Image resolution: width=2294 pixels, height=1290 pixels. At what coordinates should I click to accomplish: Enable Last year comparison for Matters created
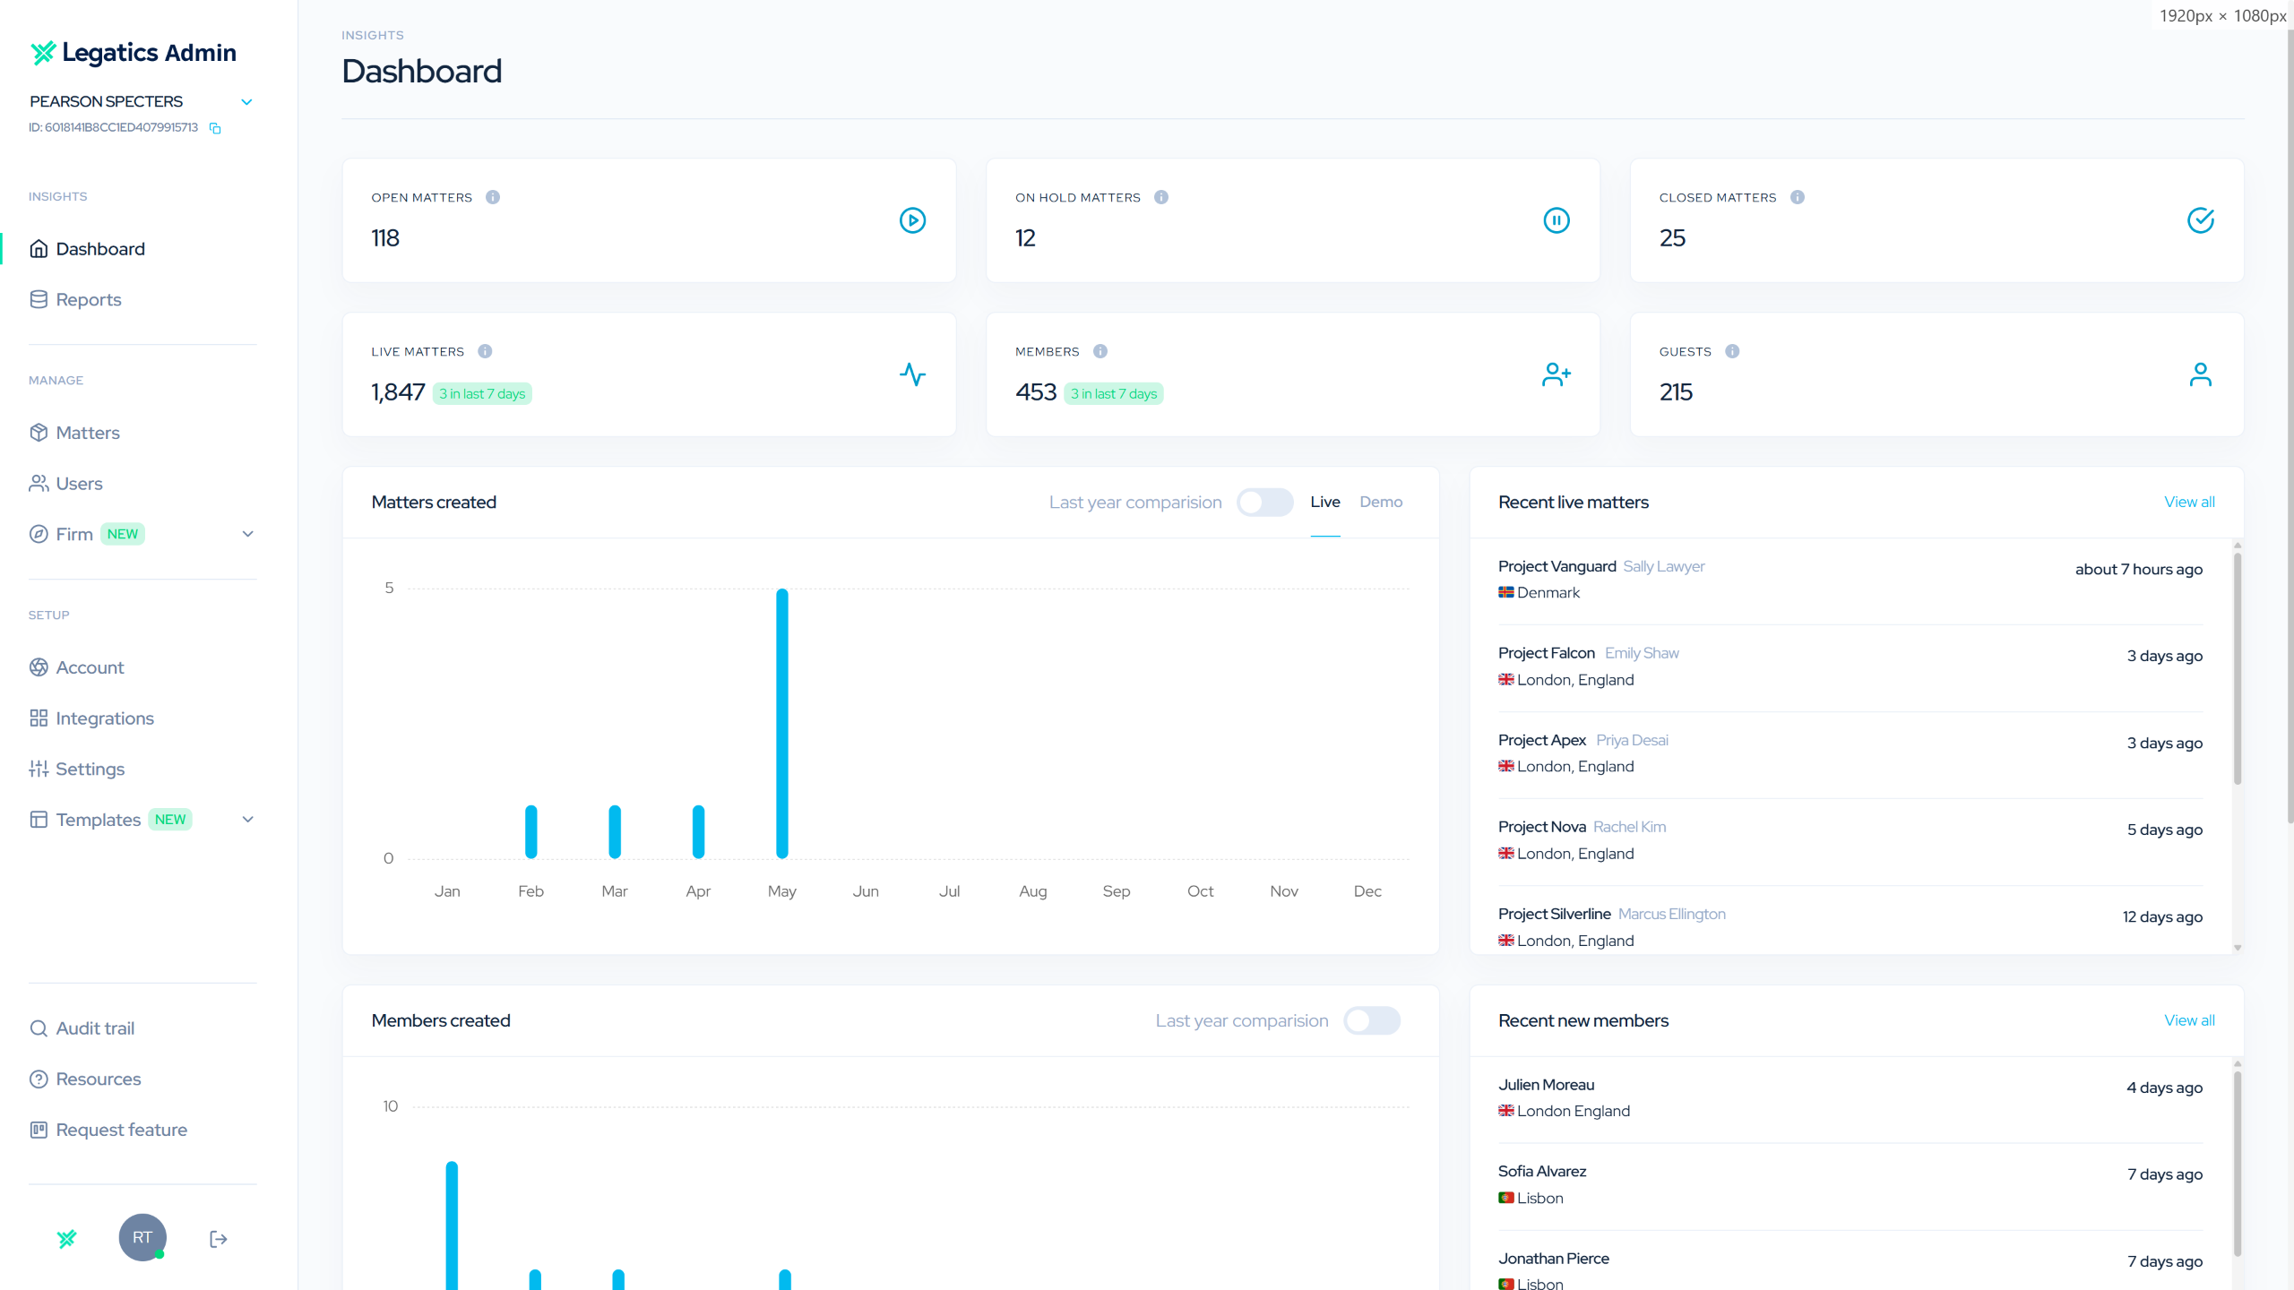[x=1264, y=503]
